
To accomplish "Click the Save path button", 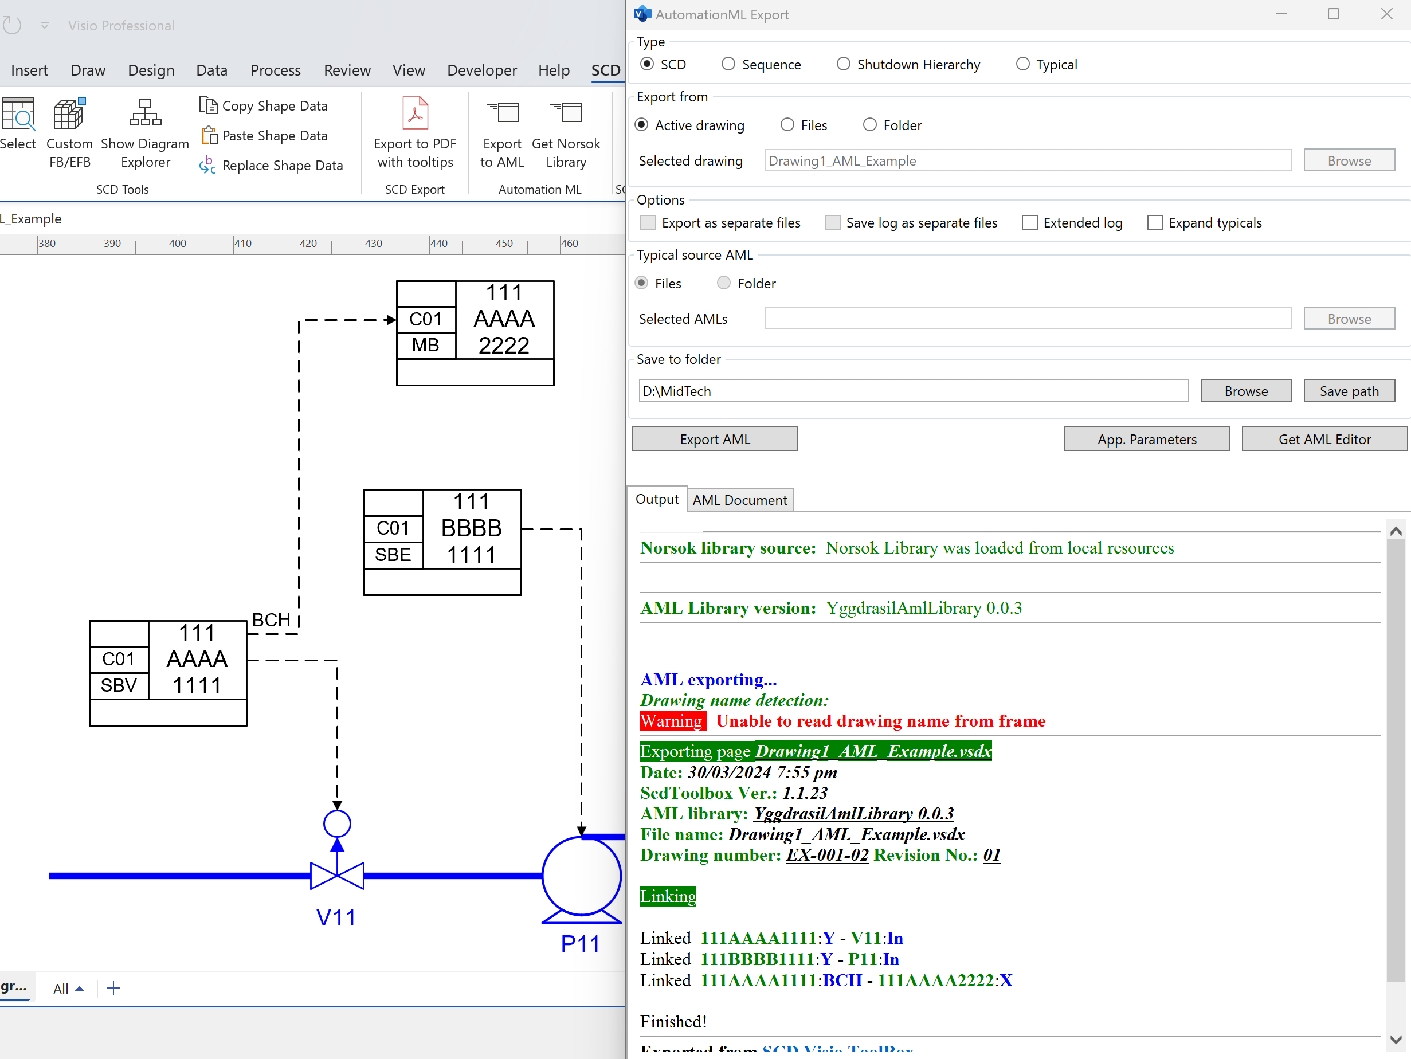I will pyautogui.click(x=1349, y=391).
